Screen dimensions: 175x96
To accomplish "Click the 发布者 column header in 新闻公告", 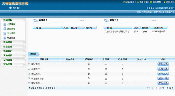I will coord(145,28).
